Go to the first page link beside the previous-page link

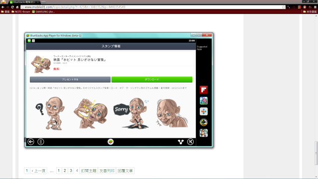pos(26,171)
